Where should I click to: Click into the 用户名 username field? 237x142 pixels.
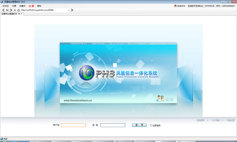pos(73,125)
